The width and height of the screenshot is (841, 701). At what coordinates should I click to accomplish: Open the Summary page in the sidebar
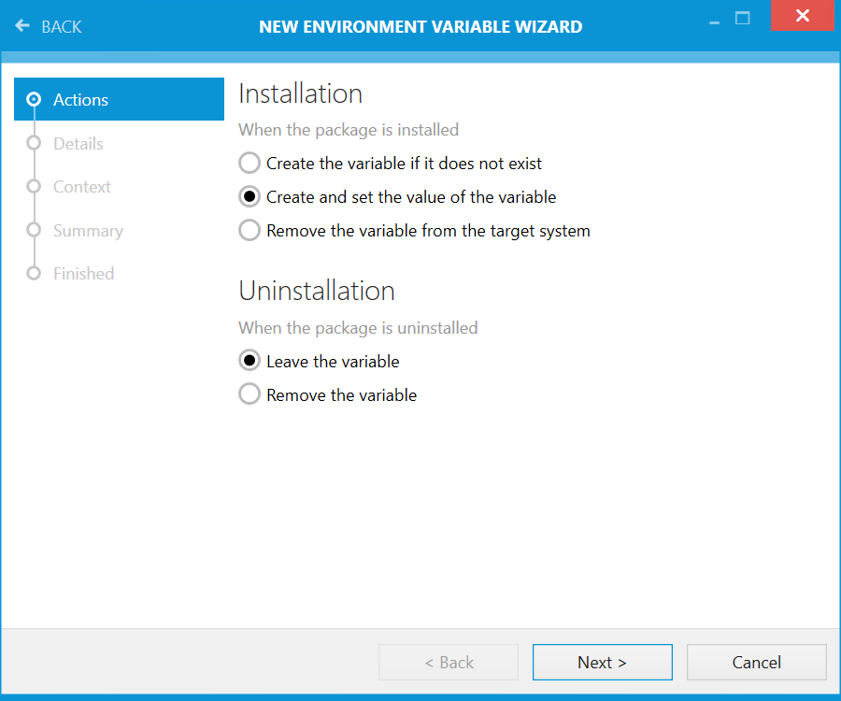(x=88, y=230)
